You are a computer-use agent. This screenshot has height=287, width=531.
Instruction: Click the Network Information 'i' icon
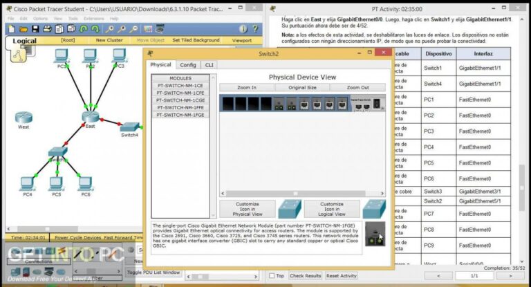243,29
